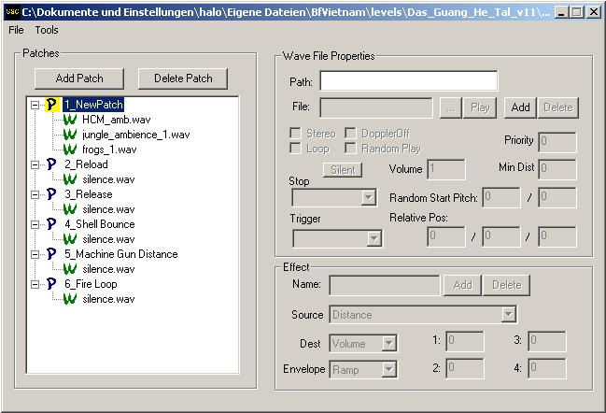This screenshot has width=606, height=413.
Task: Click the wave icon beside HCM_amb.wav
Action: click(x=69, y=120)
